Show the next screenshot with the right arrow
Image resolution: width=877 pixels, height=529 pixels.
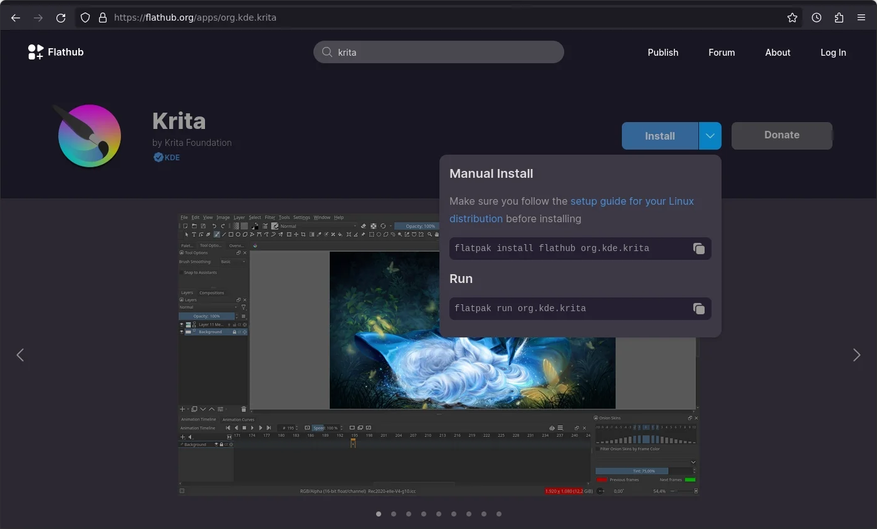tap(856, 355)
